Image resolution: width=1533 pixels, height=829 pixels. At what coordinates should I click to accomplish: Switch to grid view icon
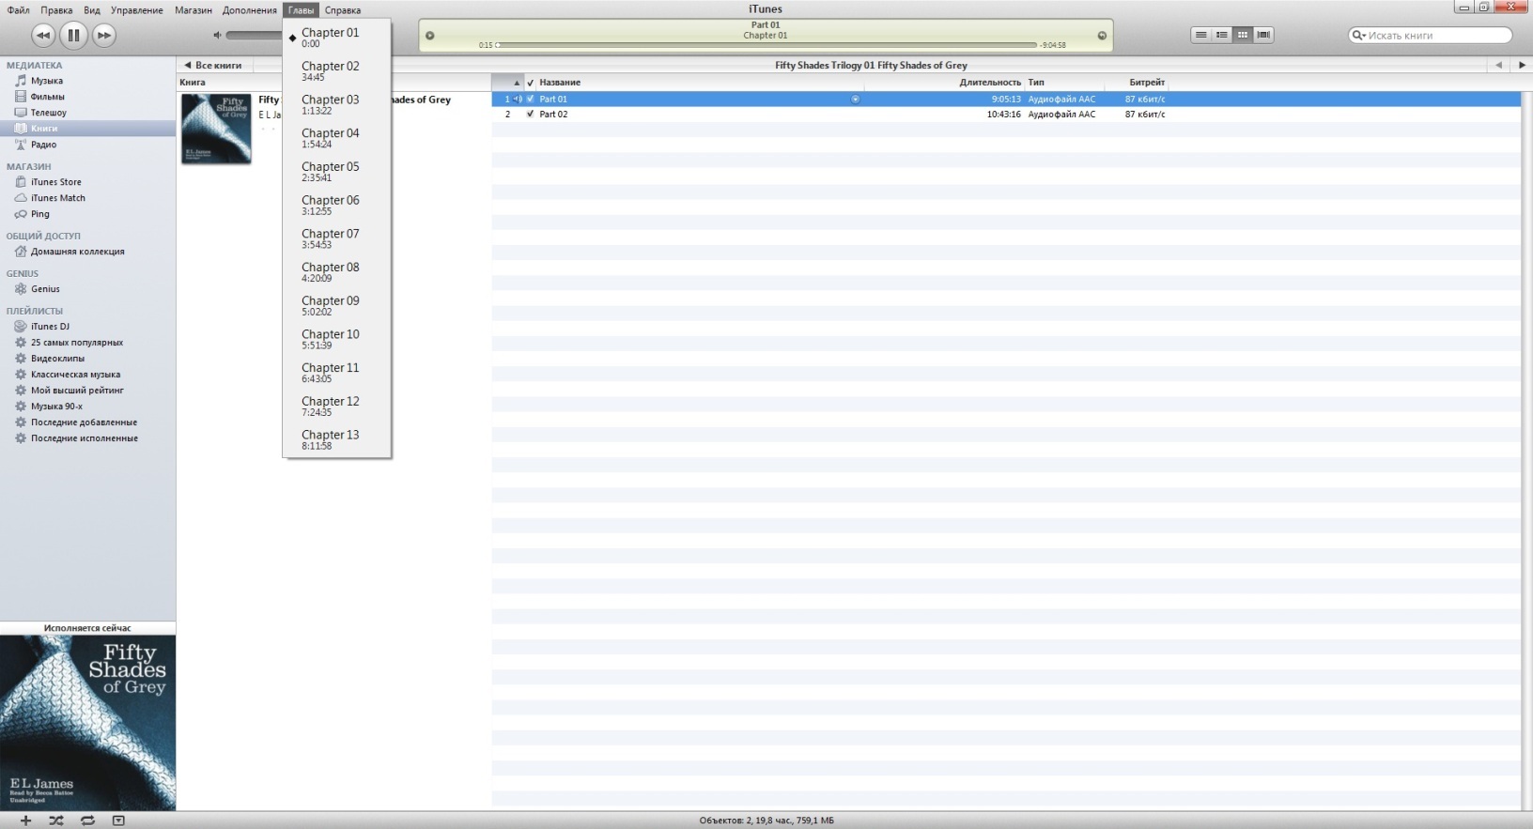tap(1243, 35)
